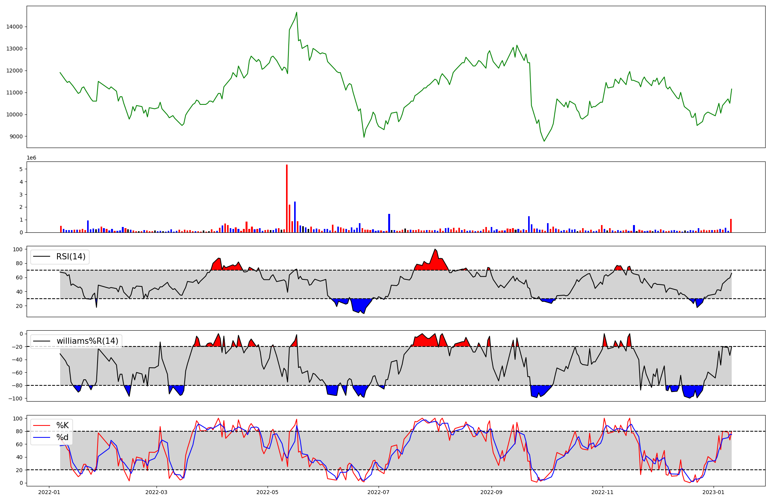771x501 pixels.
Task: Select the %K legend entry text
Action: [62, 425]
